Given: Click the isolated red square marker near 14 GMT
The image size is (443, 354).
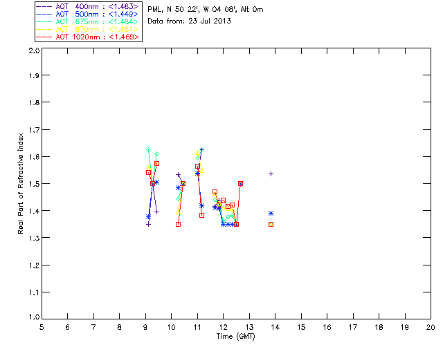Looking at the screenshot, I should (x=271, y=225).
